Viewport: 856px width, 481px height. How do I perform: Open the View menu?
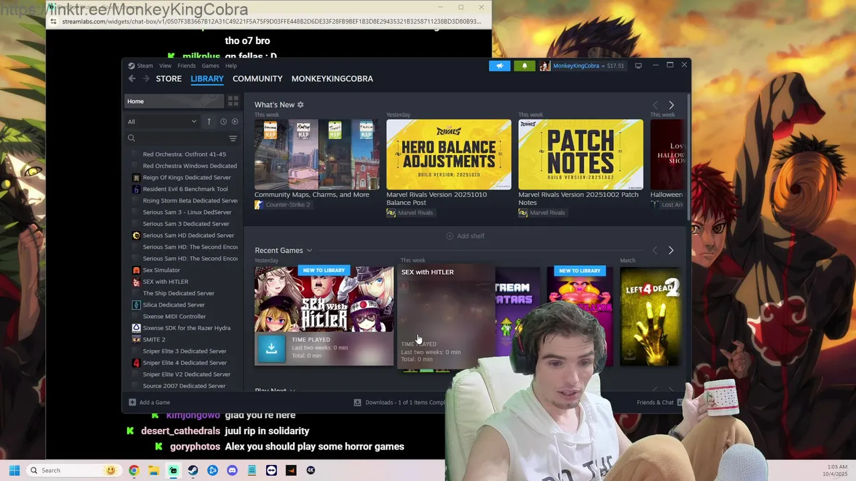click(x=165, y=65)
